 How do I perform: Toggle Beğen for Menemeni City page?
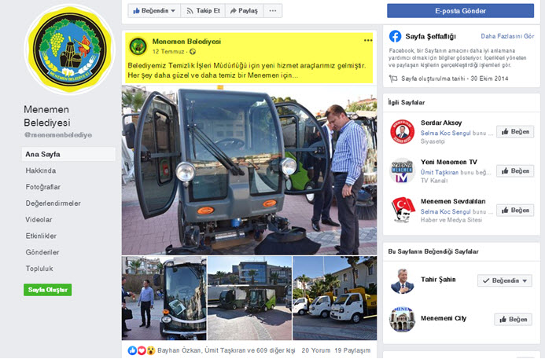(x=513, y=320)
